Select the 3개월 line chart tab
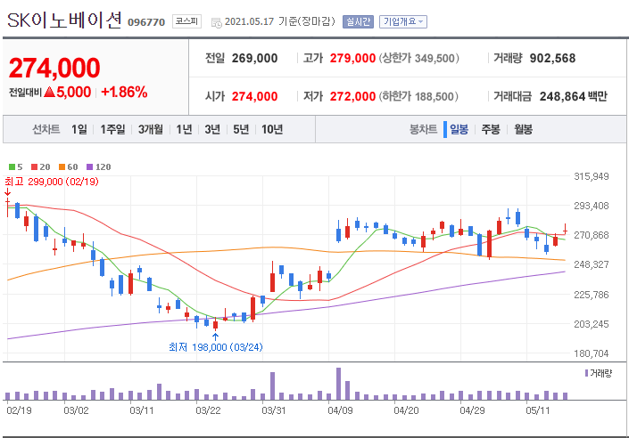This screenshot has width=629, height=438. tap(151, 129)
